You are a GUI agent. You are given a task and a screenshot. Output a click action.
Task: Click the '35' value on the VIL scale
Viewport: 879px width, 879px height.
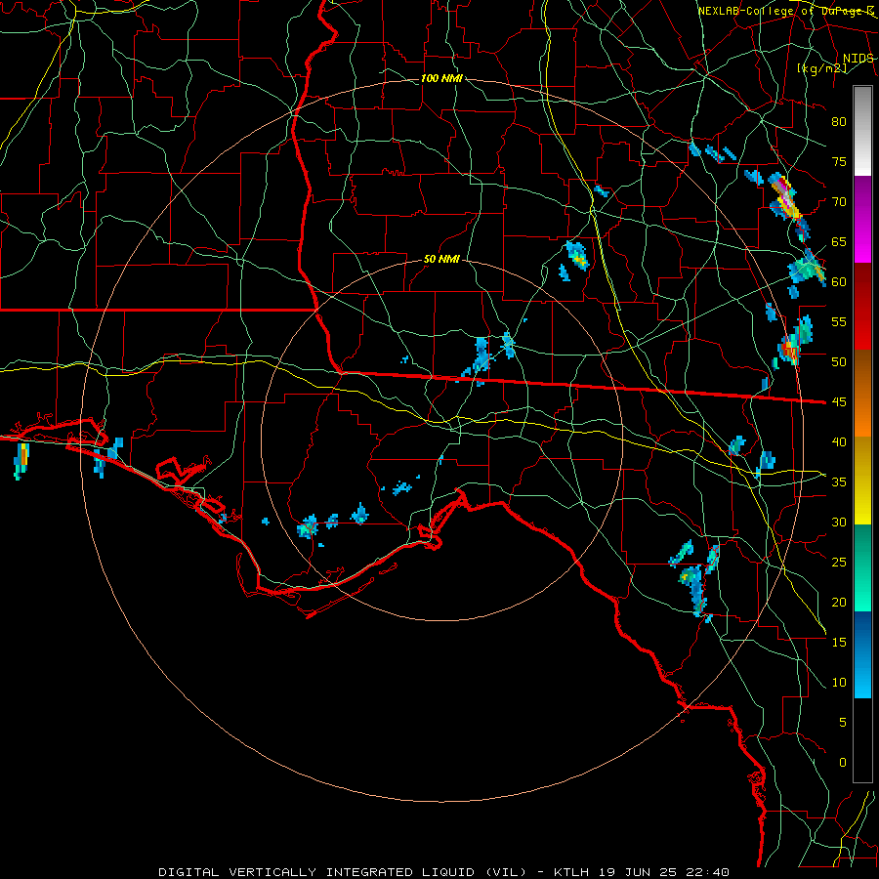(x=839, y=482)
